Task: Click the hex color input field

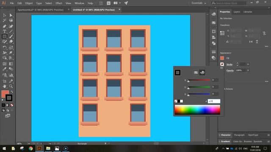Action: point(214,101)
